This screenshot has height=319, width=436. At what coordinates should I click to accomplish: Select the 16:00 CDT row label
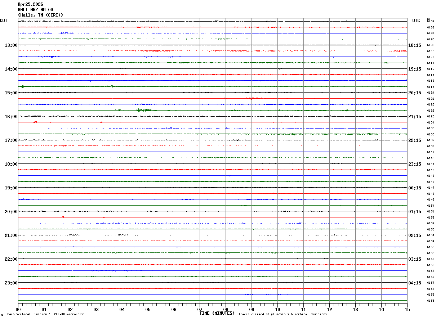pos(11,117)
